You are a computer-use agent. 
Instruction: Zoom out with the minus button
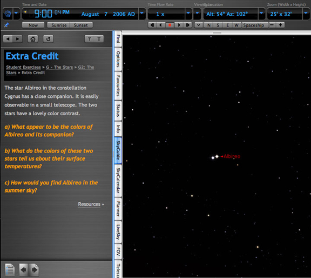tap(272, 25)
